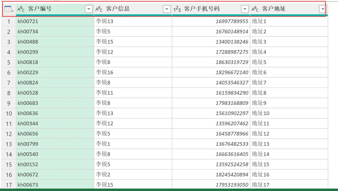
Task: Open the 客户地址 column filter dropdown
Action: [x=323, y=9]
